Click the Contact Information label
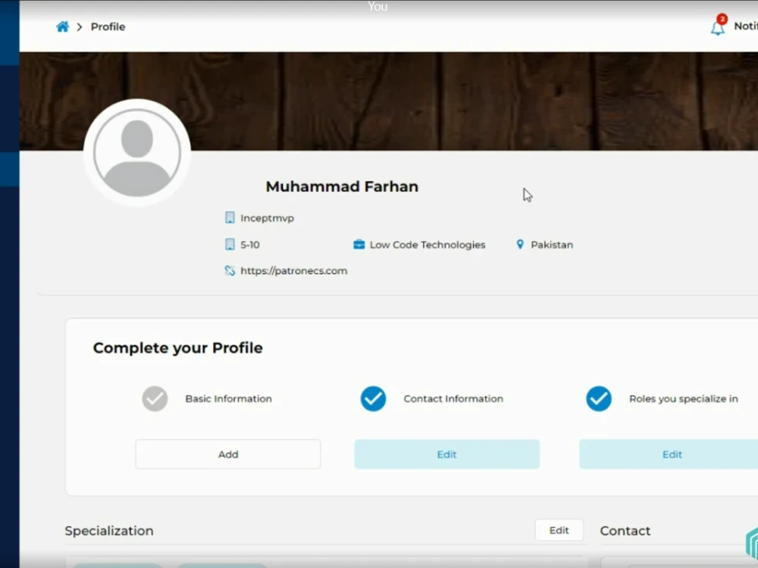 pyautogui.click(x=453, y=398)
